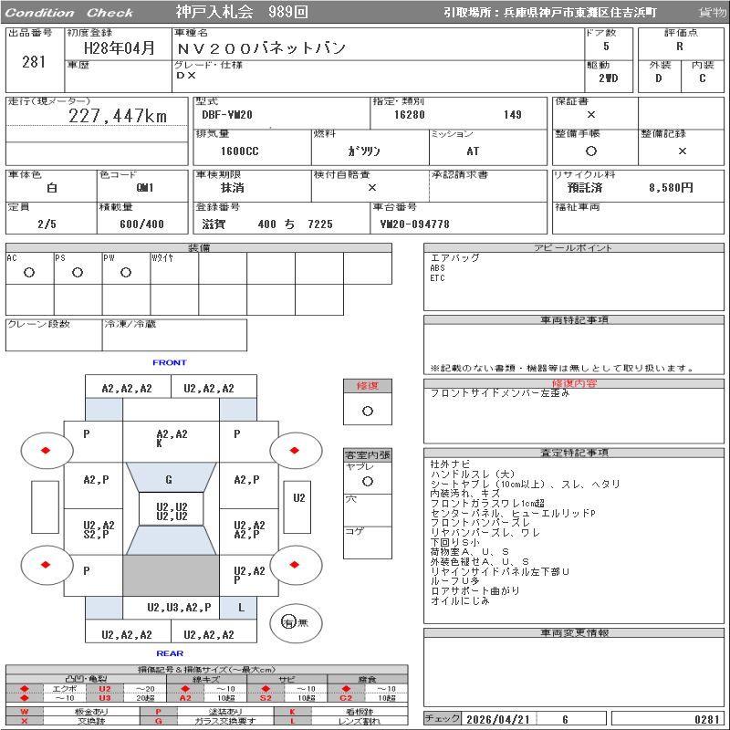The height and width of the screenshot is (730, 730).
Task: Click the registration plate 滋賀 400 ち 7225
Action: [x=267, y=224]
